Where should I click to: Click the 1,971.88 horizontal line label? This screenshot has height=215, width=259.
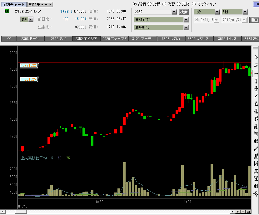29,66
